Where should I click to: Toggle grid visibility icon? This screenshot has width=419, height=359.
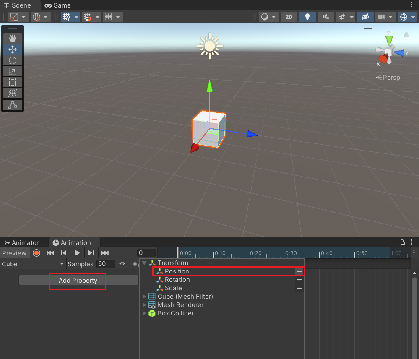[67, 17]
